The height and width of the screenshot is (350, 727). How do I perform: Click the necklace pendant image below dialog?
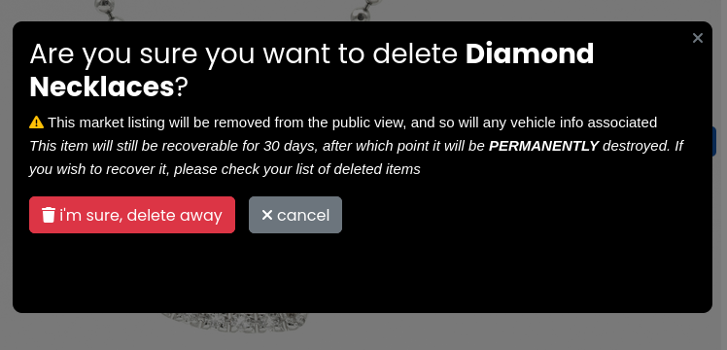234,323
